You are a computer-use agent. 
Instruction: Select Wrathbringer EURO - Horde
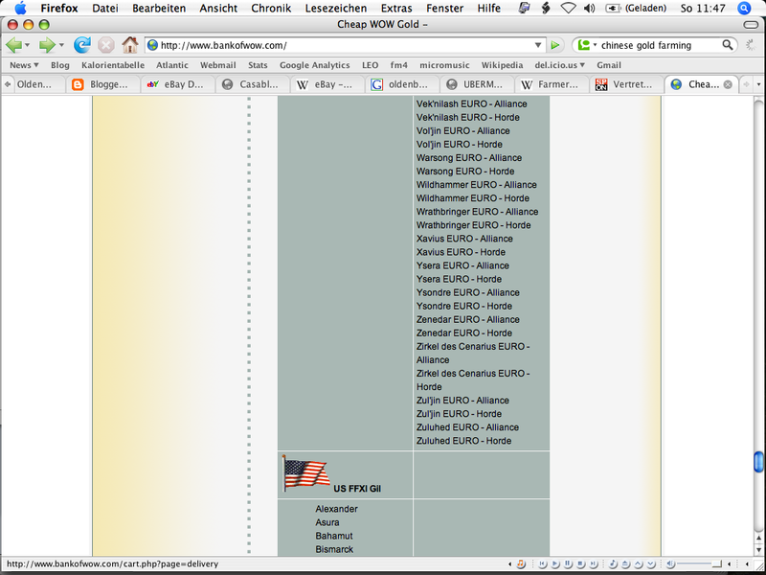[473, 225]
